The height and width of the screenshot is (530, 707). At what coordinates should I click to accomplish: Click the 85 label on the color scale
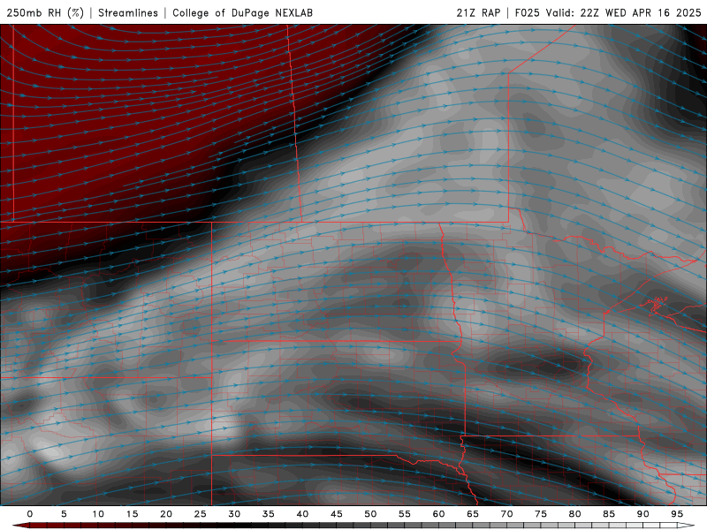(609, 514)
